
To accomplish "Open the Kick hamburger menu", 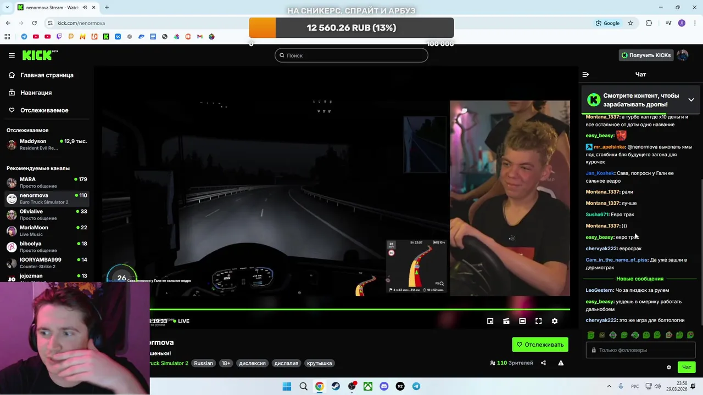I will (12, 55).
